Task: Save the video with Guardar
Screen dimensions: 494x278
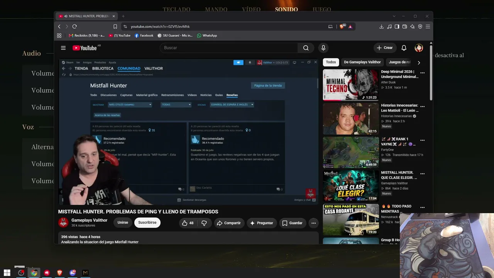Action: pos(292,223)
